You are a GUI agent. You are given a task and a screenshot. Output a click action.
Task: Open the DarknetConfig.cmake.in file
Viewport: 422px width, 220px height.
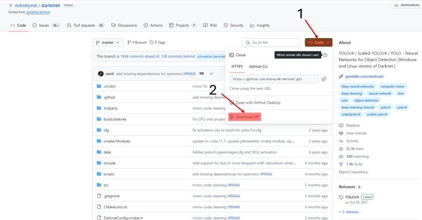[x=124, y=218]
